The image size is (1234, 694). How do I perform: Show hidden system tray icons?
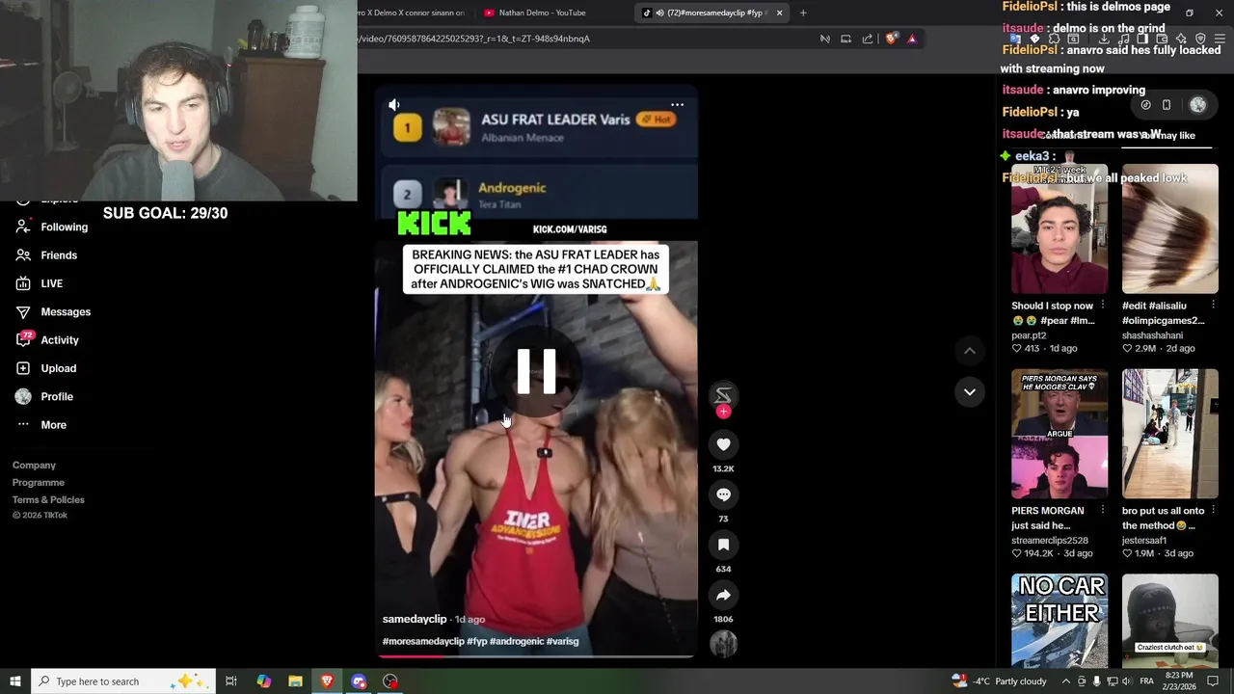tap(1064, 681)
